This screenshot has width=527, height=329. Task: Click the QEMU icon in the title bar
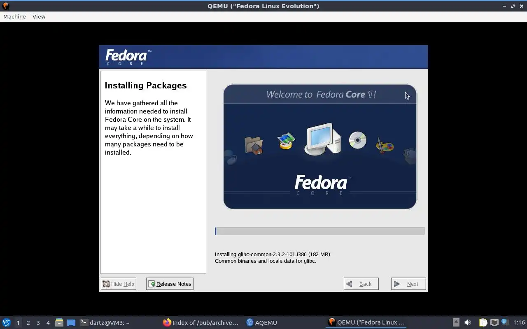5,6
